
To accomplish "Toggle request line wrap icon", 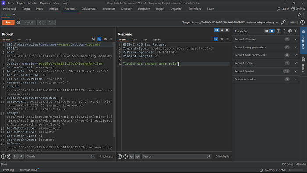I will pyautogui.click(x=99, y=39).
